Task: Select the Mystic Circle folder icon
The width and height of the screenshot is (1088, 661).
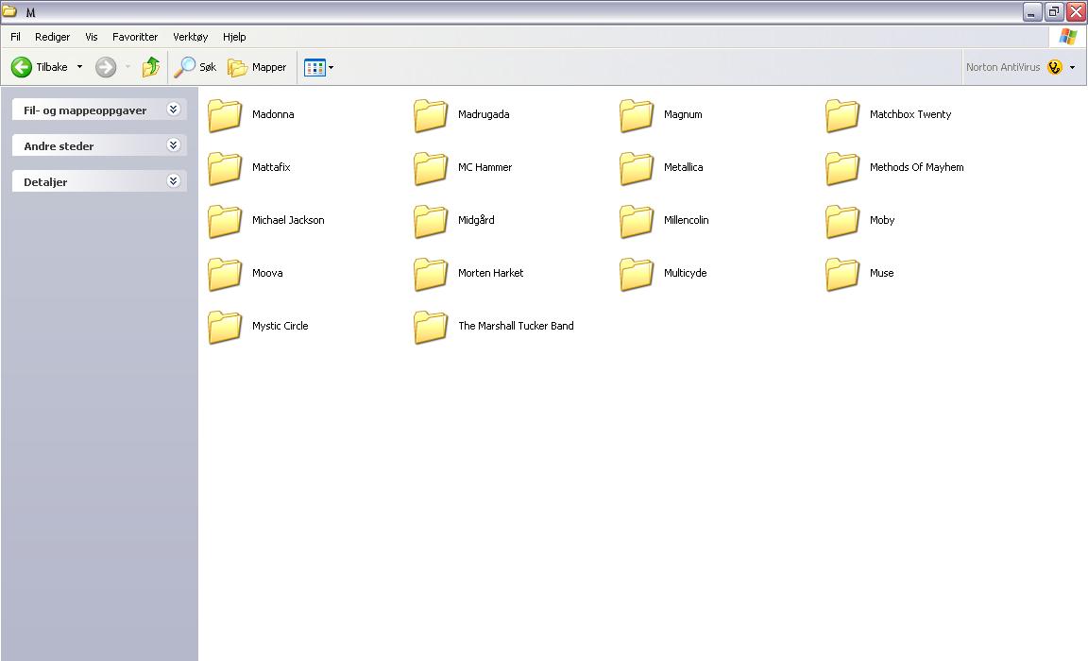Action: click(225, 327)
